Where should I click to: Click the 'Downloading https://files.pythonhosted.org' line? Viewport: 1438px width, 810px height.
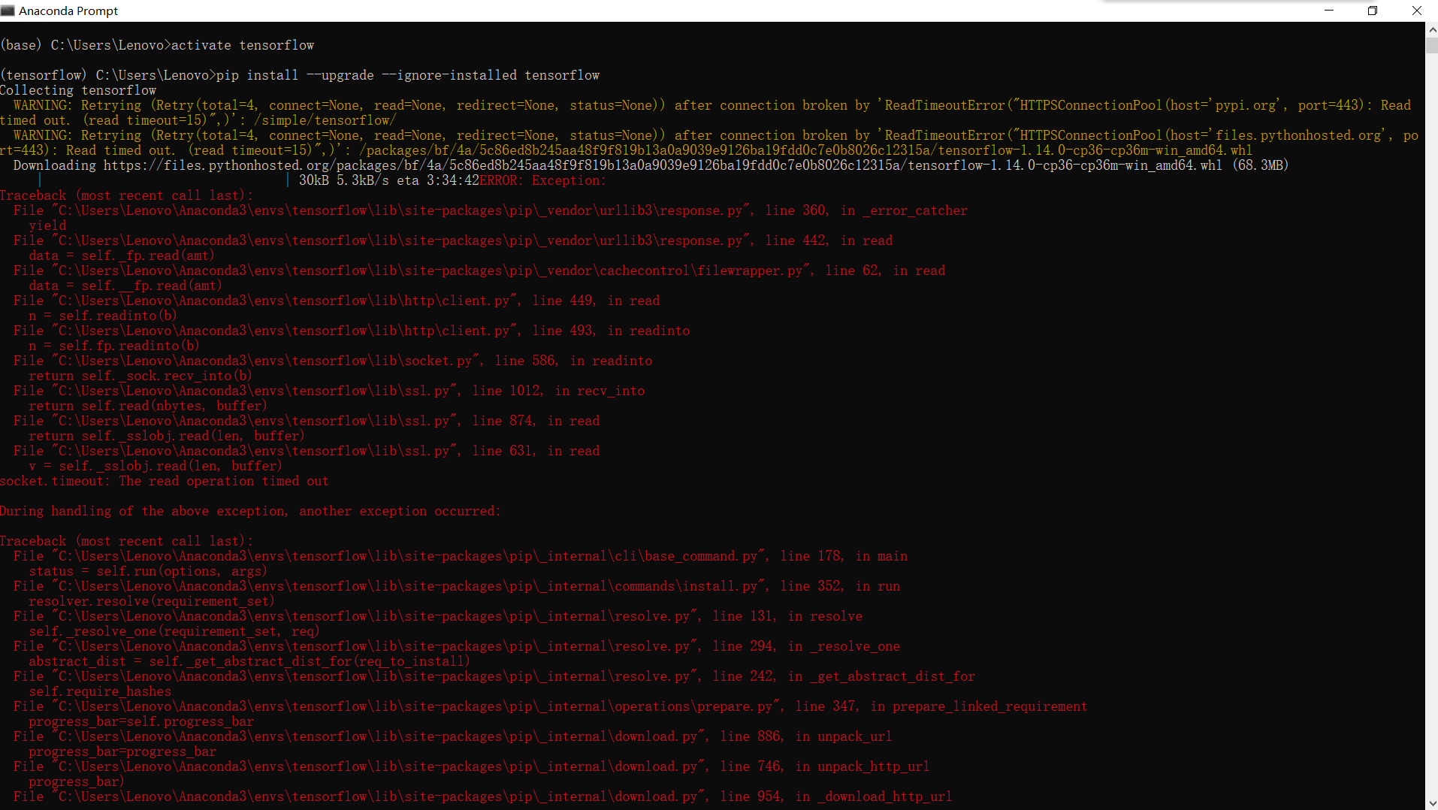651,165
